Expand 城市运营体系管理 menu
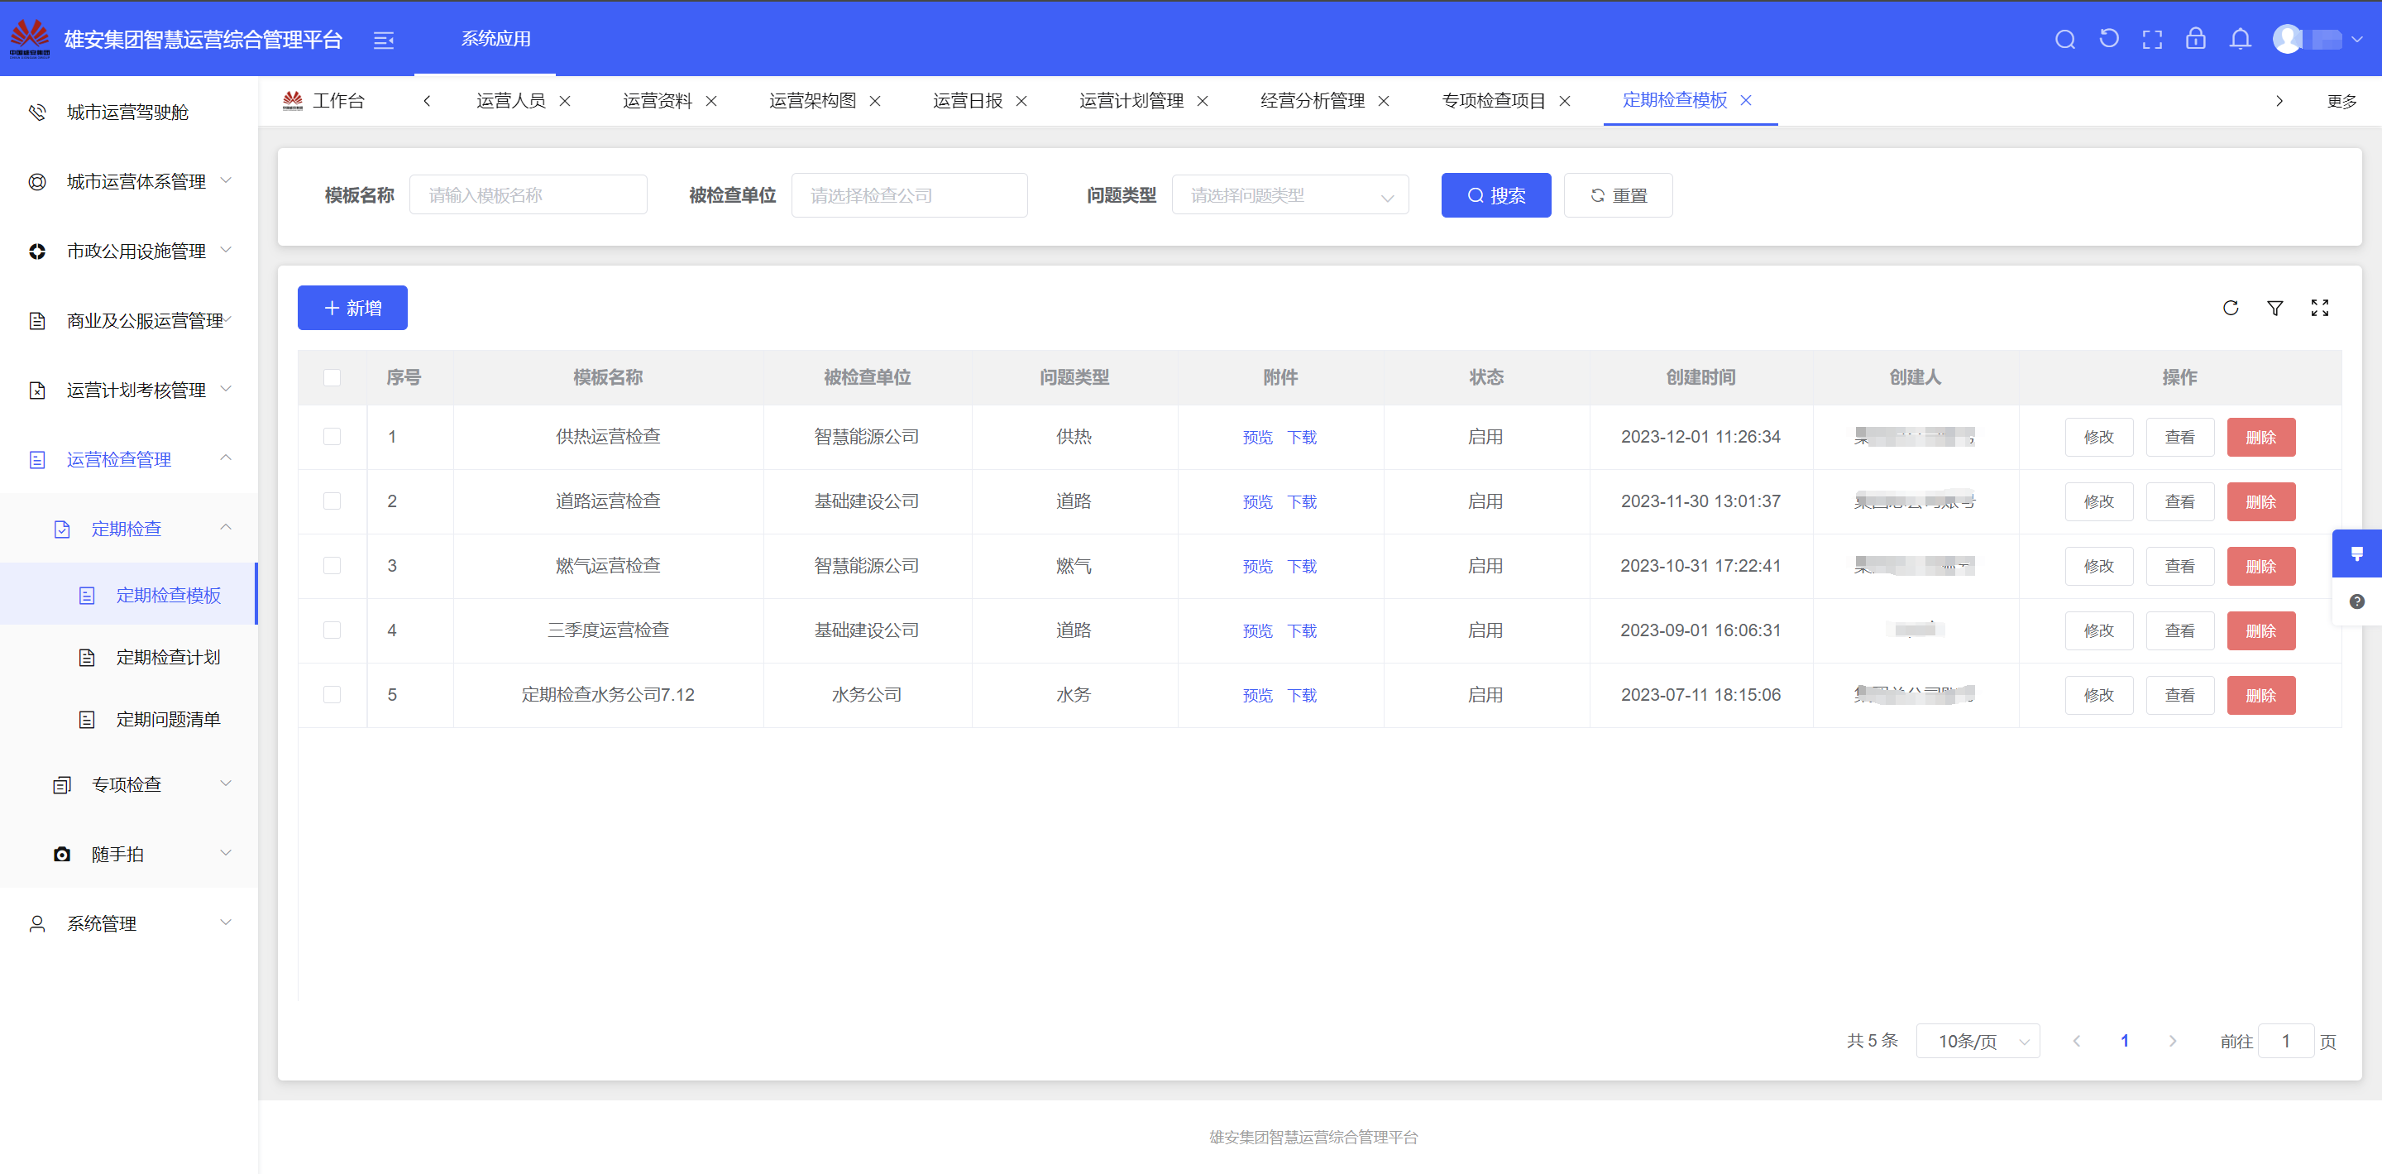 click(130, 181)
